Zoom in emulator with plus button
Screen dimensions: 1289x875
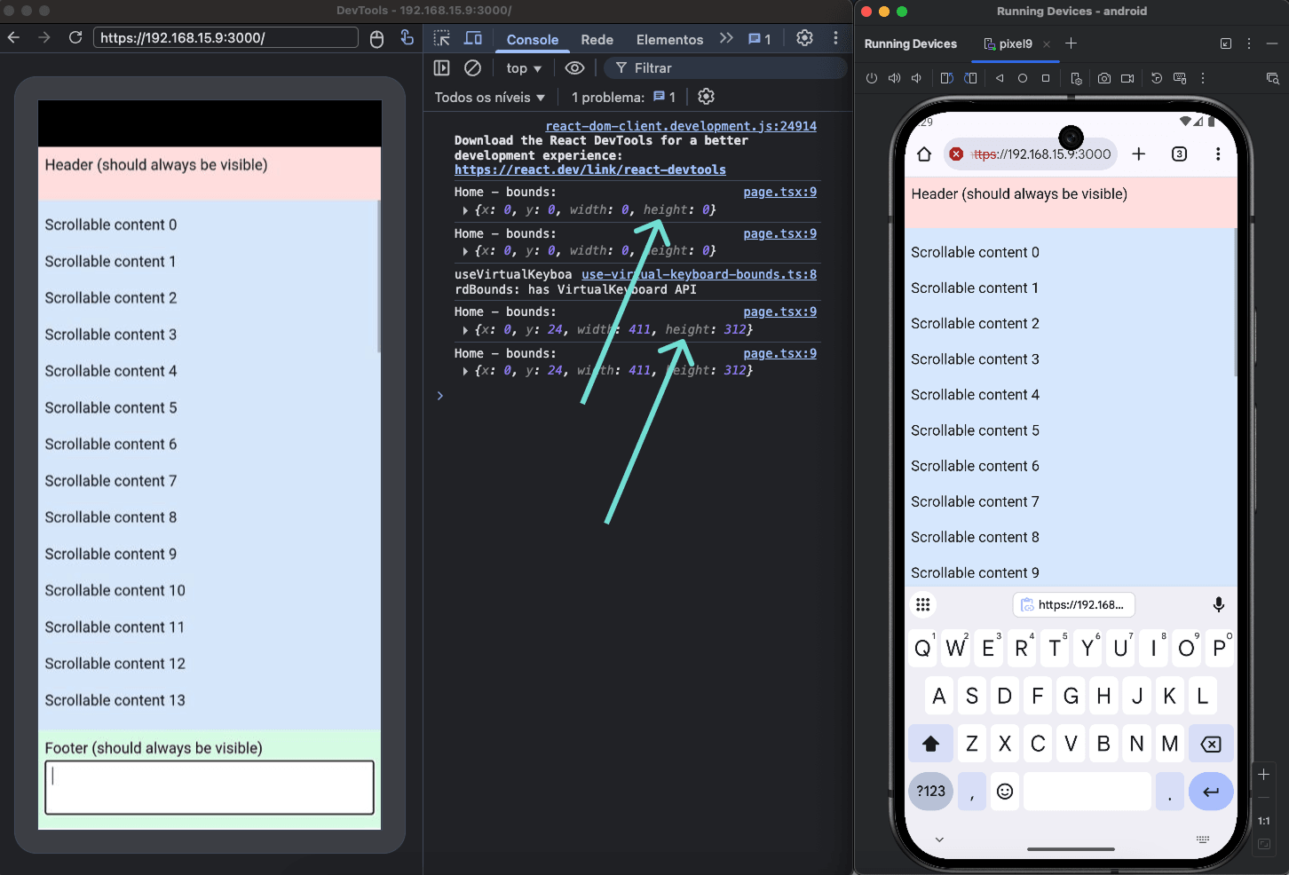[x=1263, y=775]
